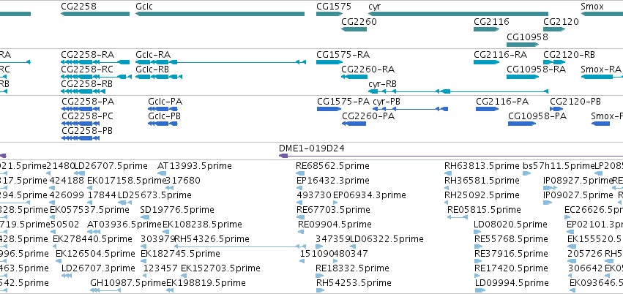This screenshot has height=294, width=623.
Task: Click protein CG2116-PA
Action: [x=502, y=102]
